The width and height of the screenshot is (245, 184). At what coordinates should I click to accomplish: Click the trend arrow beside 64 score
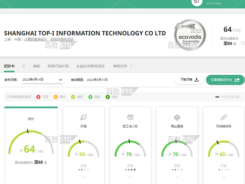21,151
